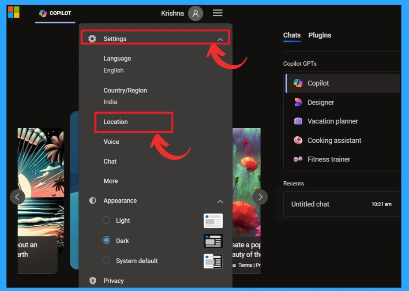The height and width of the screenshot is (291, 409).
Task: Click the Dark theme preview thumbnail
Action: pyautogui.click(x=213, y=241)
